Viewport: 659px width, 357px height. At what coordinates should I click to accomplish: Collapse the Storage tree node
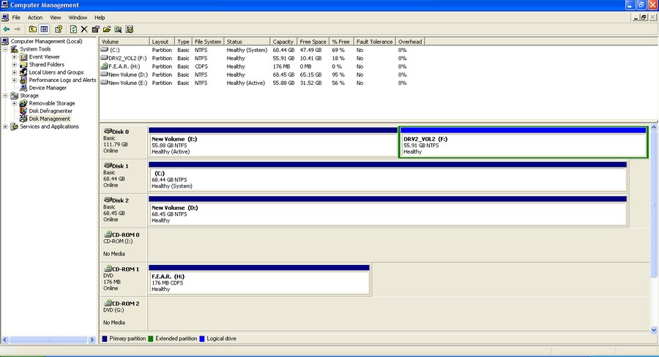coord(6,96)
